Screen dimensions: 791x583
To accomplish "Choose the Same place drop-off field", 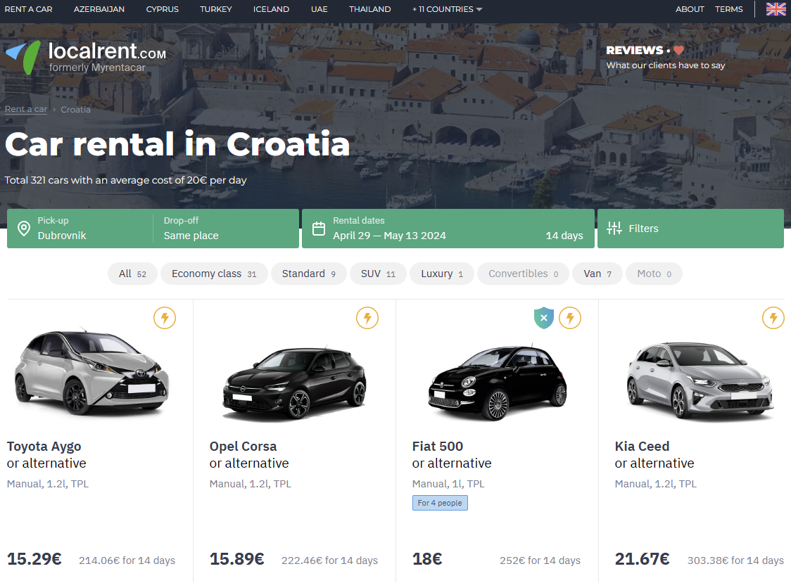I will click(225, 229).
